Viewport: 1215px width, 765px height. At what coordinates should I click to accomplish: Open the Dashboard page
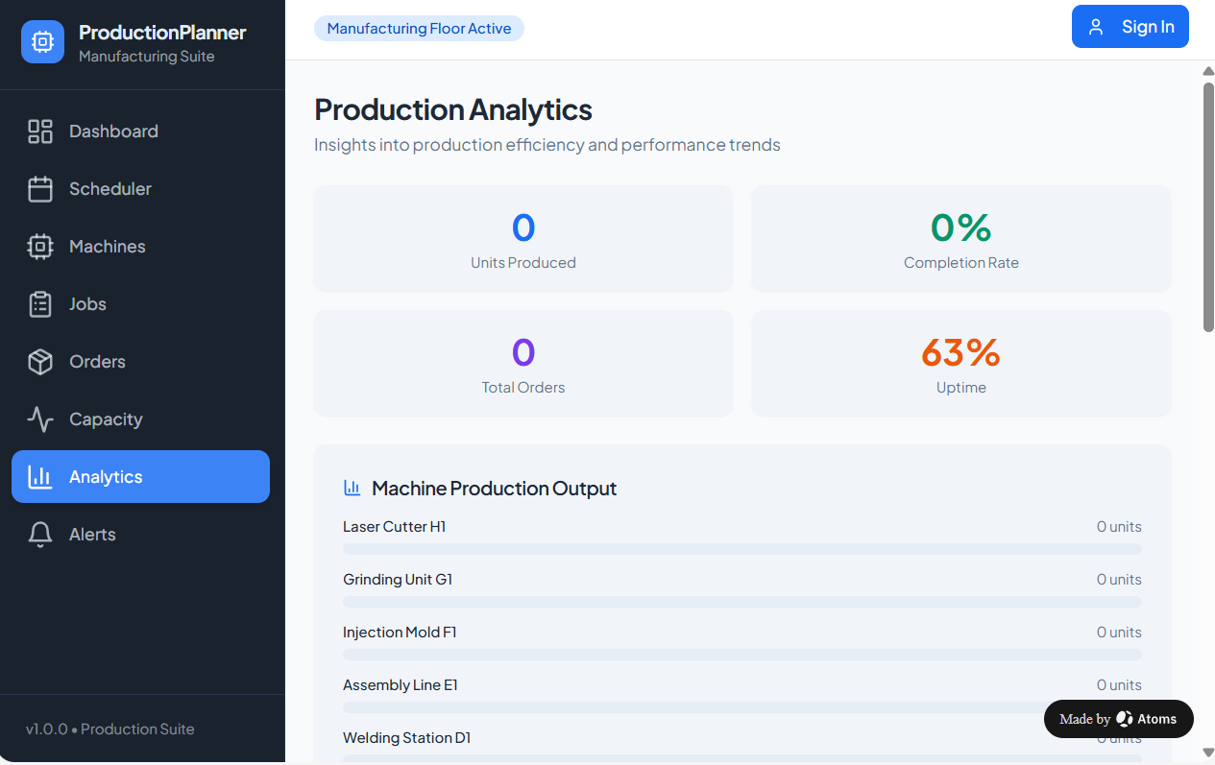tap(140, 131)
